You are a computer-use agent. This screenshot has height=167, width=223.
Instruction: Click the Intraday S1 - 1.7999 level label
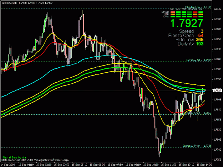199,60
